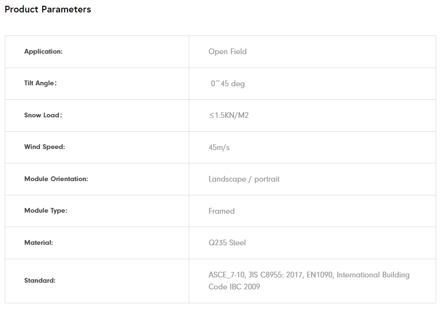Select the Framed module type value
The width and height of the screenshot is (440, 310).
coord(221,211)
